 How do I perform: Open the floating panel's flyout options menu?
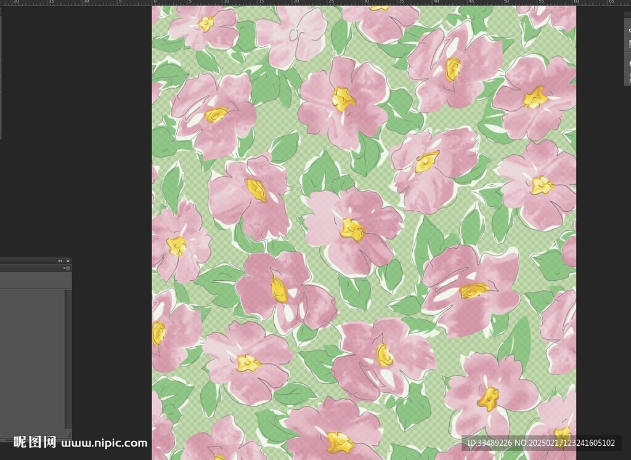[x=67, y=268]
